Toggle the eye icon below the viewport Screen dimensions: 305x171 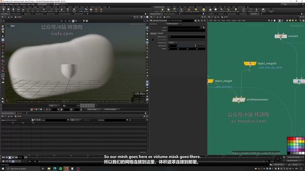(x=64, y=105)
